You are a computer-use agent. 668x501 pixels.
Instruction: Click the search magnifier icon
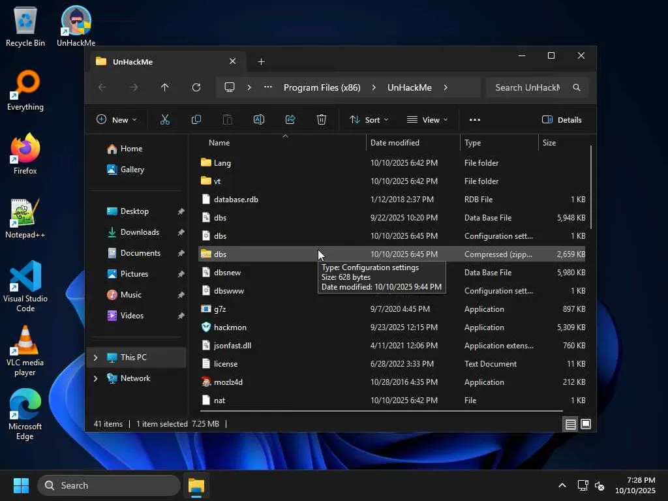pos(577,87)
